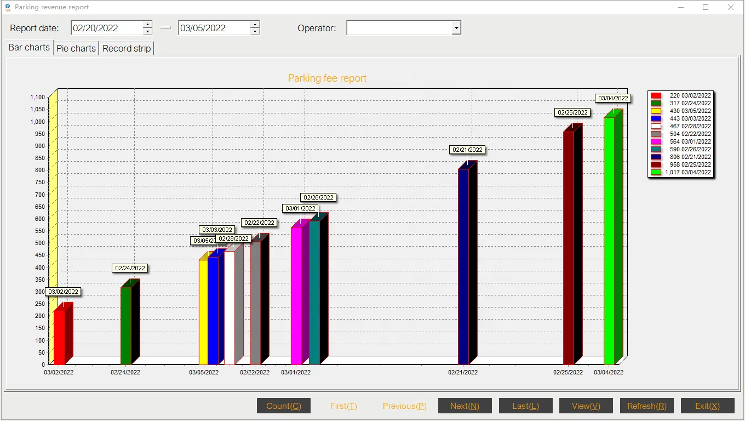Click gray legend swatch for 02/22/2022
745x421 pixels.
pyautogui.click(x=656, y=134)
